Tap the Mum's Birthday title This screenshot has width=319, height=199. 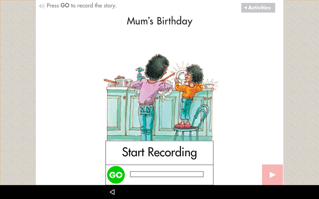159,21
